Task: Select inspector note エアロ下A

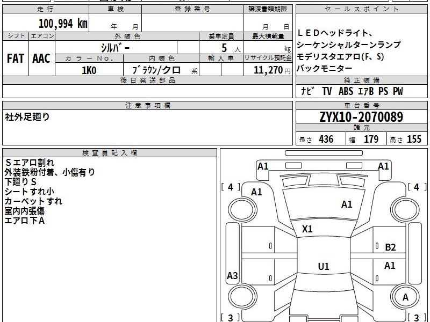Action: pos(24,221)
